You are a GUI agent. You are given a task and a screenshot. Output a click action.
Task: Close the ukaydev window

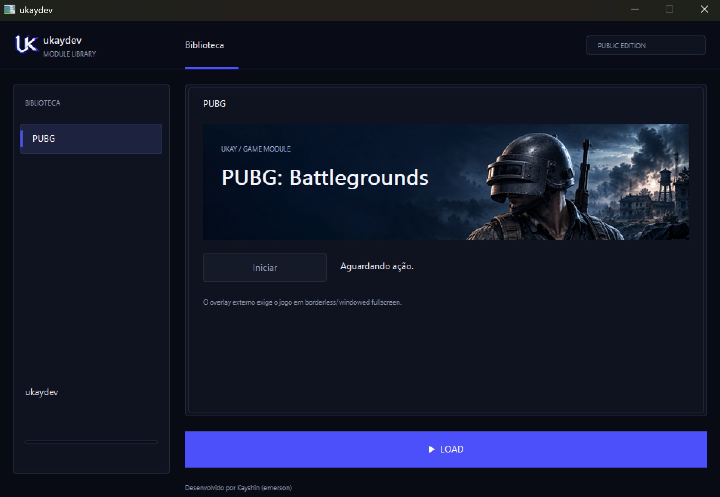pyautogui.click(x=704, y=9)
